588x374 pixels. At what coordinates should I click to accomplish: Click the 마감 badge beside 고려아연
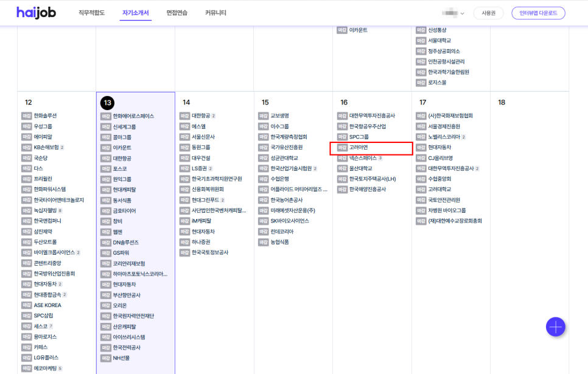coord(342,147)
